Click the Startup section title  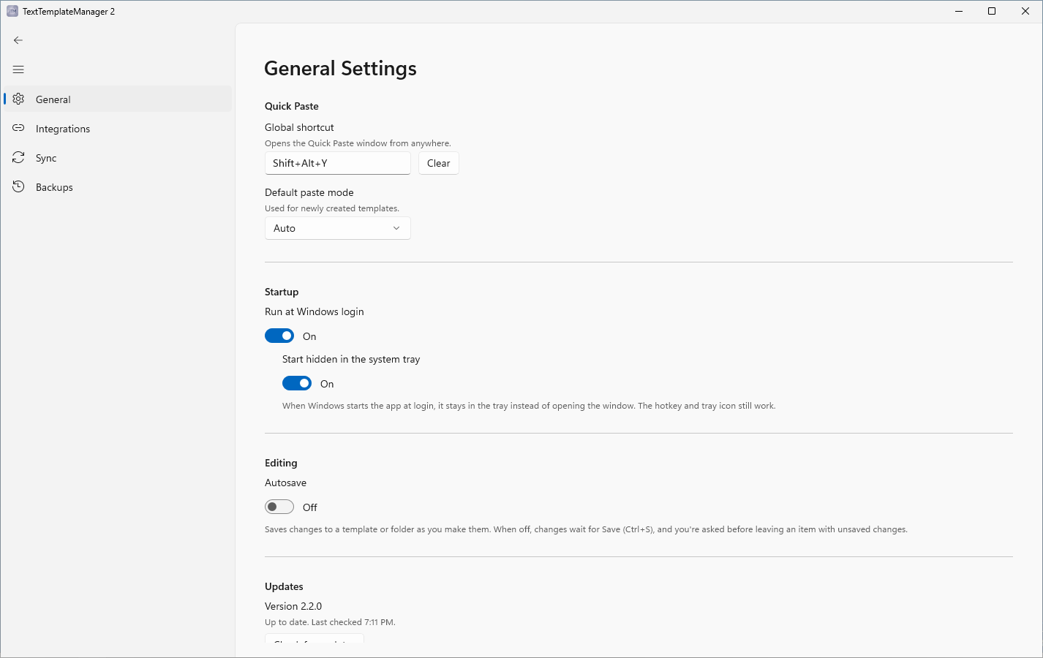point(282,292)
